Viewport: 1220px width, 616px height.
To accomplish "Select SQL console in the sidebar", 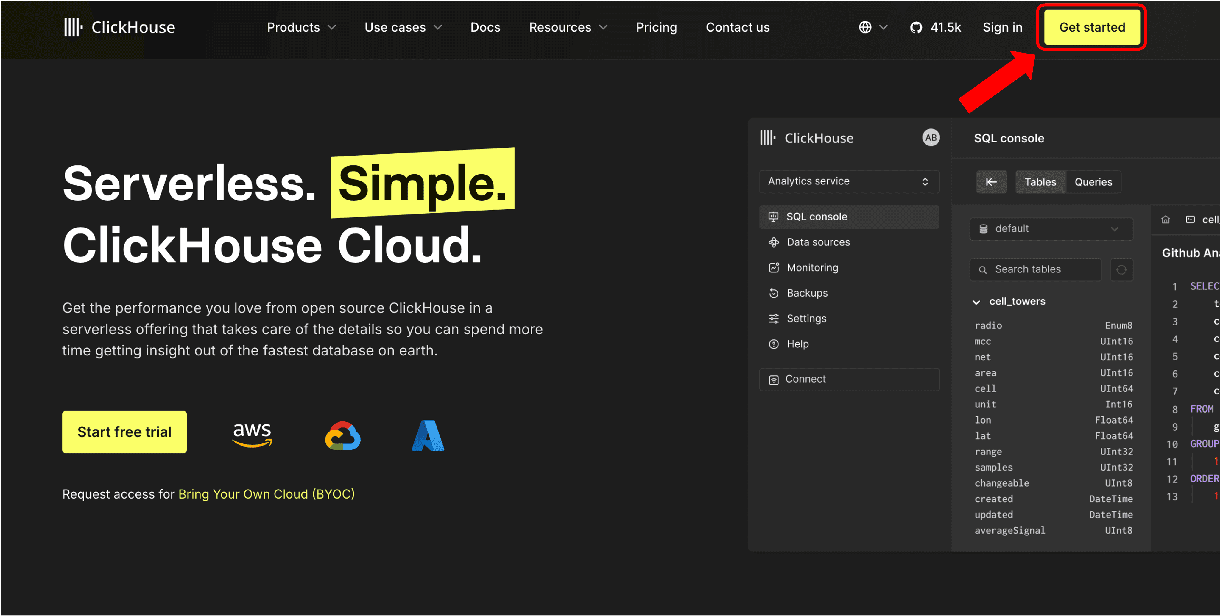I will pos(849,217).
